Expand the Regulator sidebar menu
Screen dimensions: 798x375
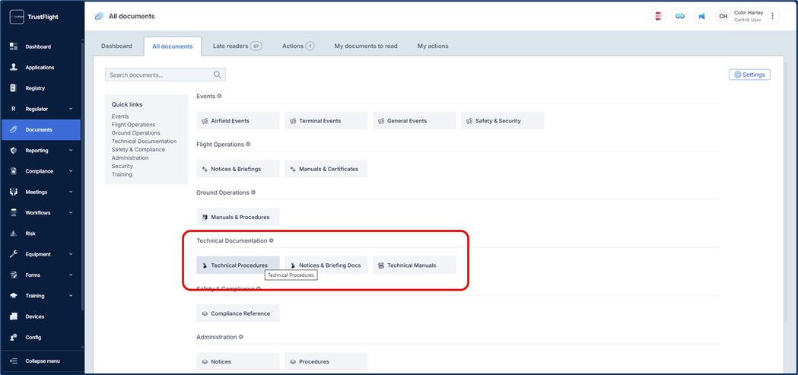71,109
